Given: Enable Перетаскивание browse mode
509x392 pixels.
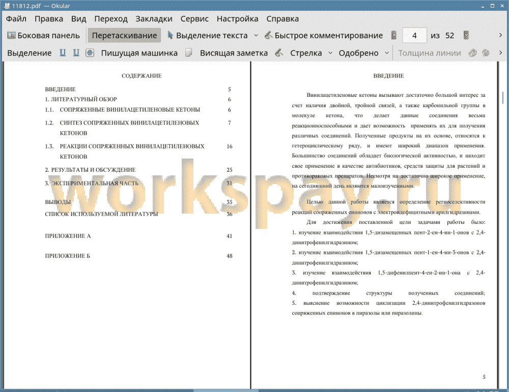Looking at the screenshot, I should [124, 36].
